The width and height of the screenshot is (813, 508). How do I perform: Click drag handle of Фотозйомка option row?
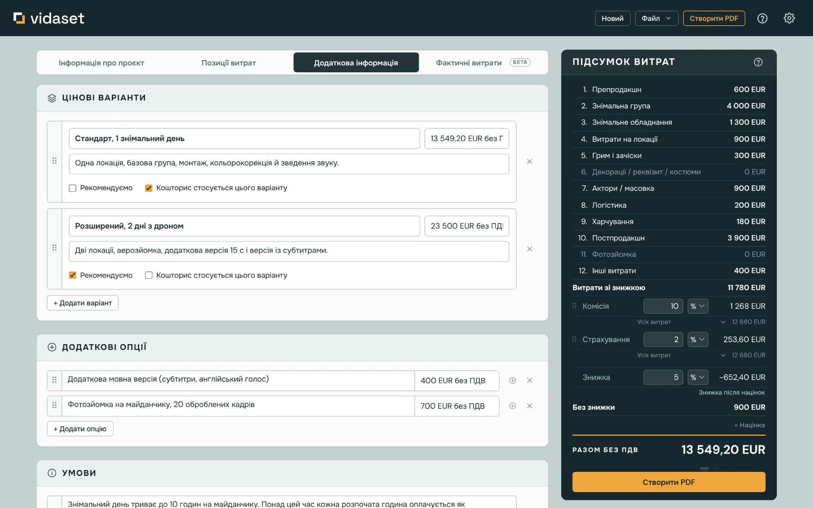(x=54, y=405)
